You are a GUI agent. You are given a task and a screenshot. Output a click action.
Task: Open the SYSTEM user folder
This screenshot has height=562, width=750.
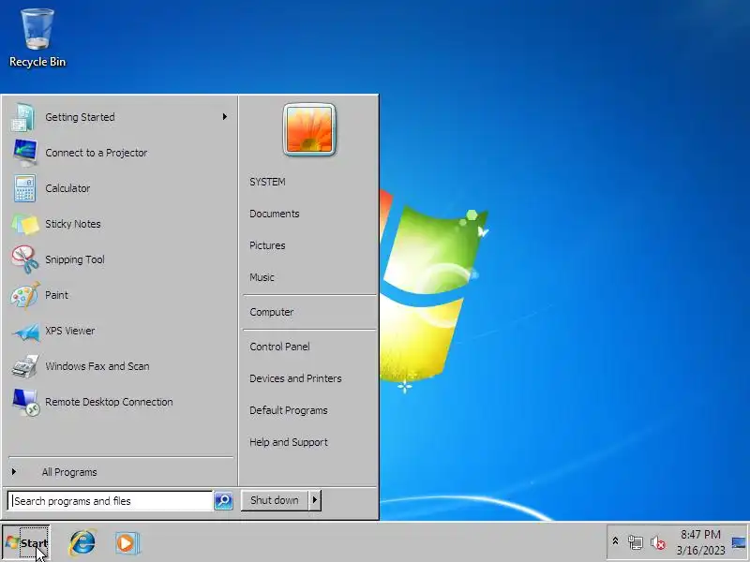tap(267, 182)
